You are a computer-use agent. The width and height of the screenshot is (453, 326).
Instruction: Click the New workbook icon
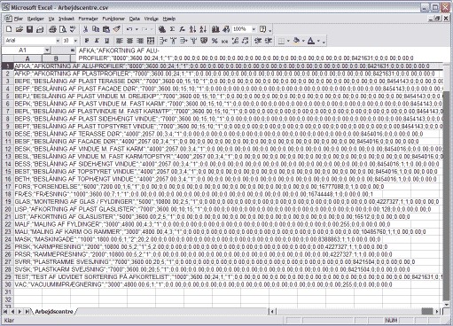(x=9, y=29)
